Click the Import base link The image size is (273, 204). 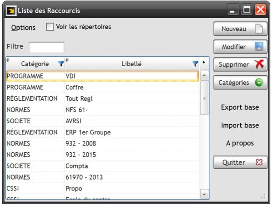(x=240, y=126)
